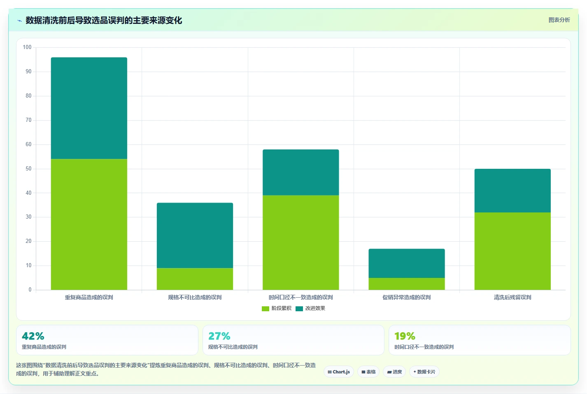Viewport: 587px width, 394px height.
Task: Click the x-axis label 清洗后残留误判
Action: coord(512,297)
